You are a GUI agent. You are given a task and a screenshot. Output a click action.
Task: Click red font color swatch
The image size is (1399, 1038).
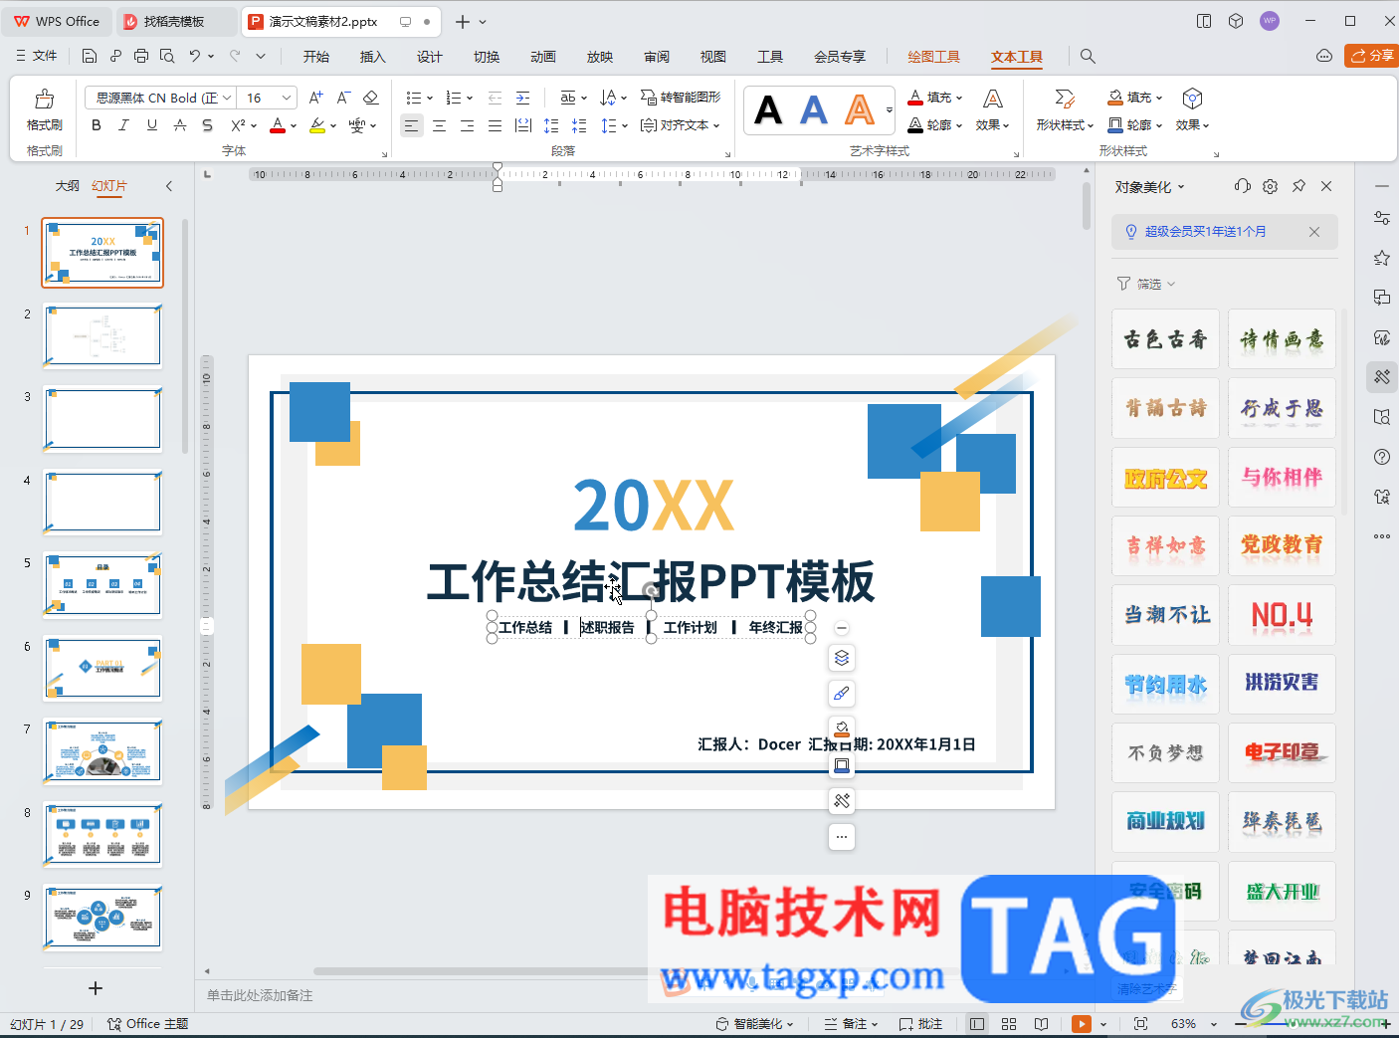pos(278,125)
